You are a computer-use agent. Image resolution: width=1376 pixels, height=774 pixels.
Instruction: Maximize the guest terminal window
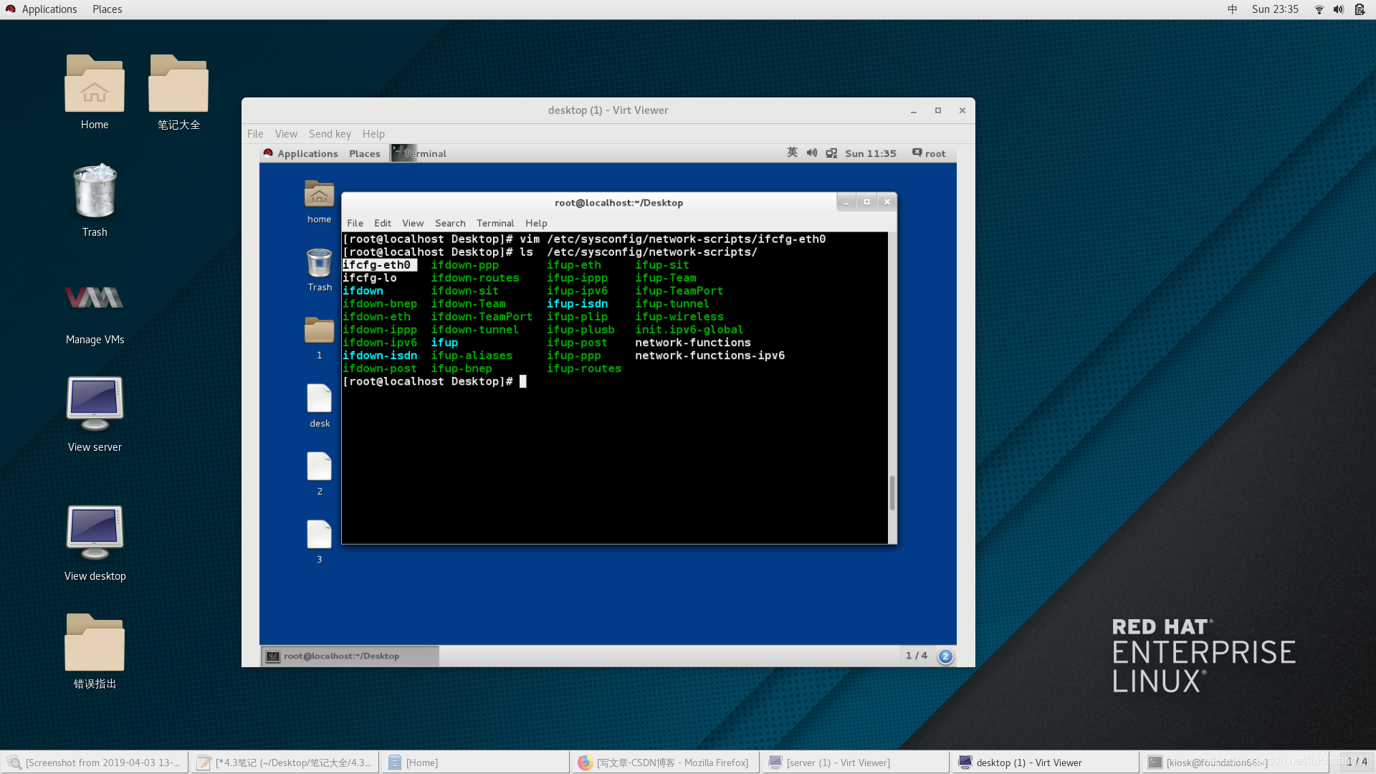pyautogui.click(x=866, y=202)
